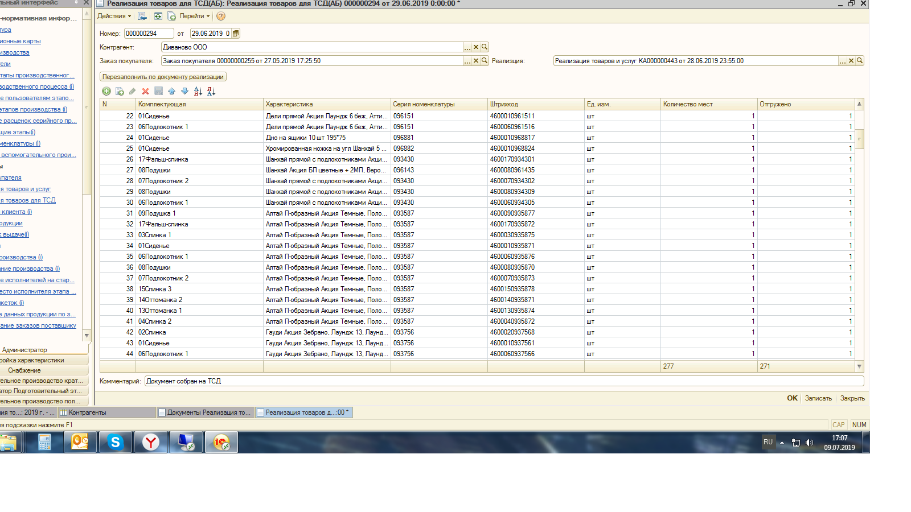Switch to the Контрагенты window tab

click(106, 412)
